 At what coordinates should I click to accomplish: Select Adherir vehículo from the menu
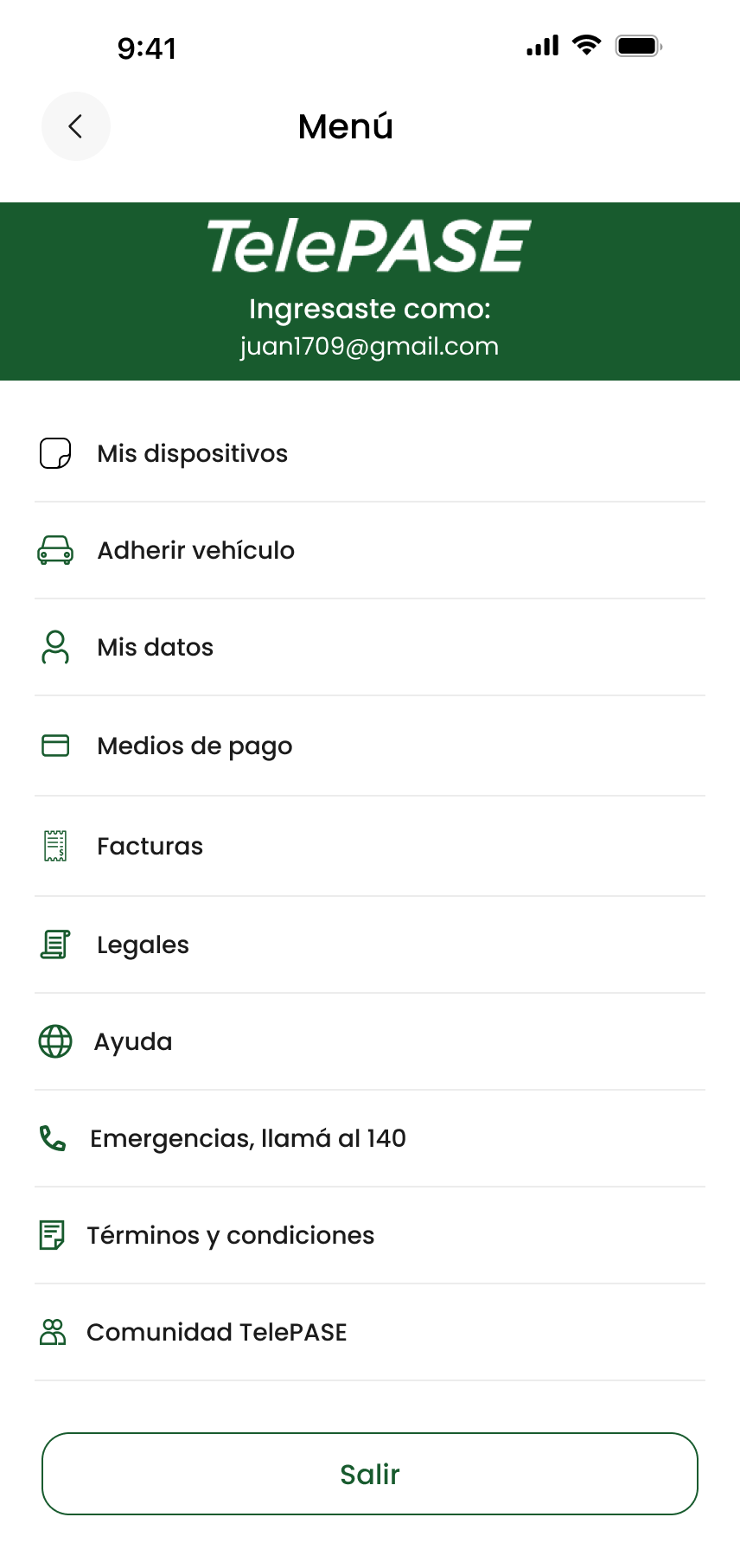pos(196,550)
